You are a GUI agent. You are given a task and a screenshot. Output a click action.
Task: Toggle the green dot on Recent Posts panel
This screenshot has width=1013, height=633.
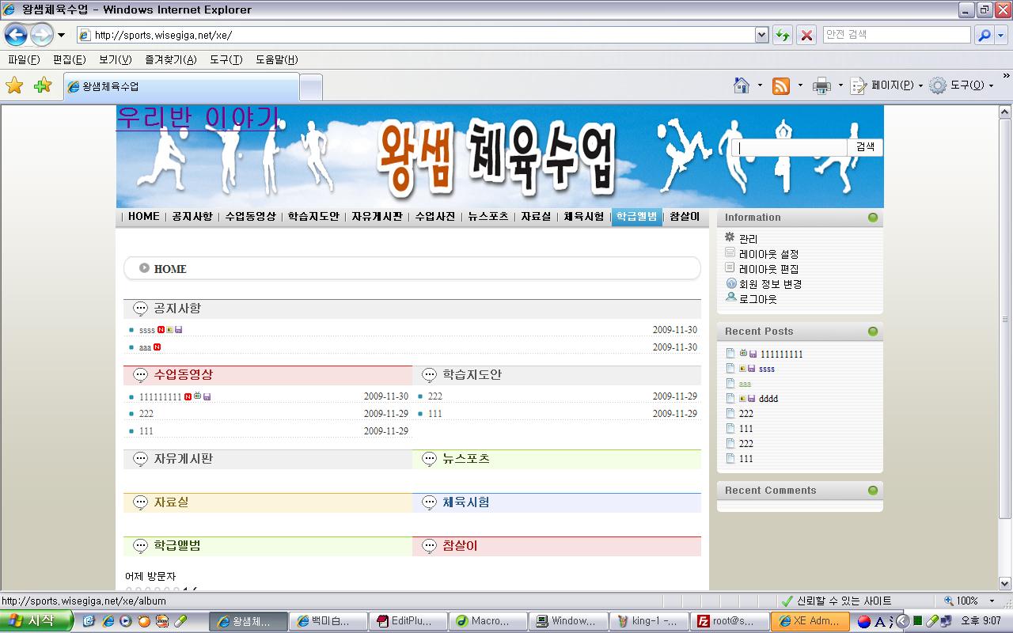pyautogui.click(x=873, y=332)
